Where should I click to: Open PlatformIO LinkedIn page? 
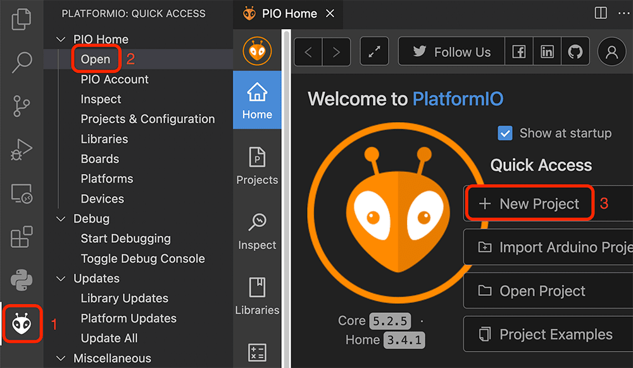[547, 52]
